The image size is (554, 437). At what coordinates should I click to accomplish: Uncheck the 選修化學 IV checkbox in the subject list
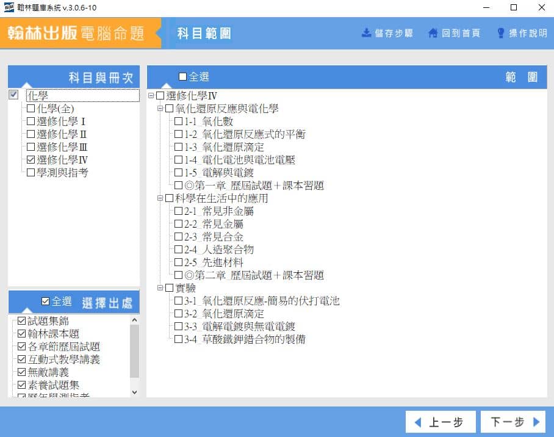31,159
